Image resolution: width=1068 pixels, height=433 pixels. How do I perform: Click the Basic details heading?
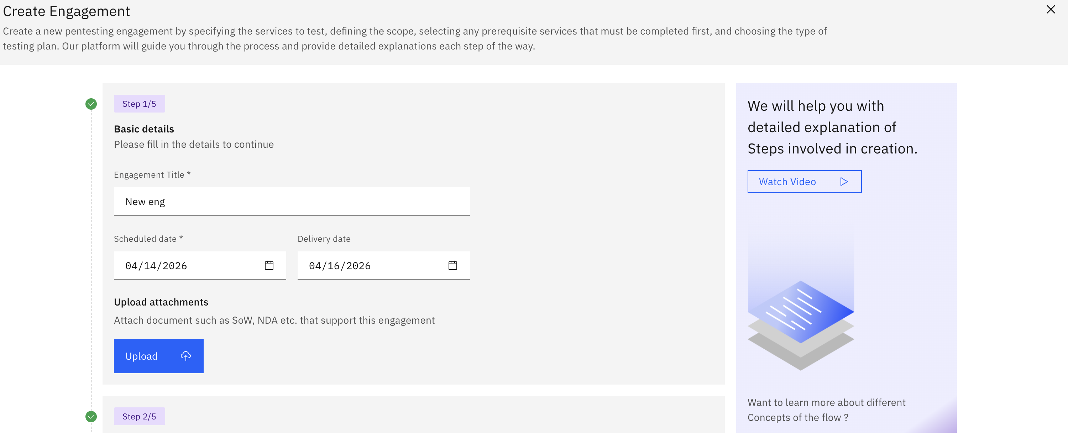[144, 129]
